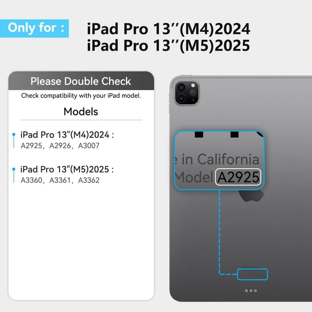Click model number A3007 in the list
Image resolution: width=312 pixels, height=312 pixels.
click(x=89, y=146)
